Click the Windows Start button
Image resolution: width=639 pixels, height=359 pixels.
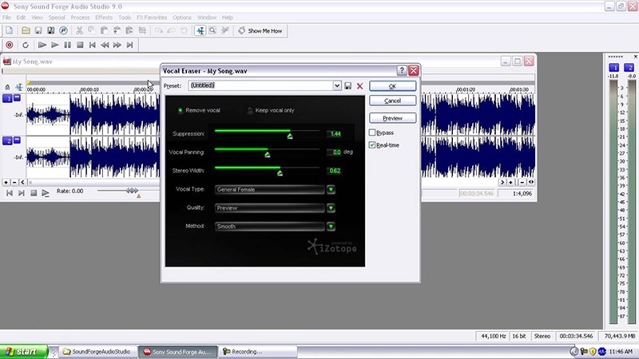click(24, 352)
